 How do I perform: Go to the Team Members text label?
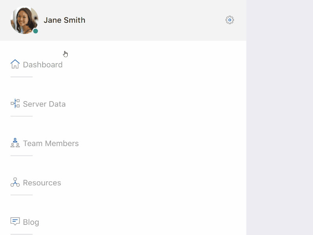point(51,143)
